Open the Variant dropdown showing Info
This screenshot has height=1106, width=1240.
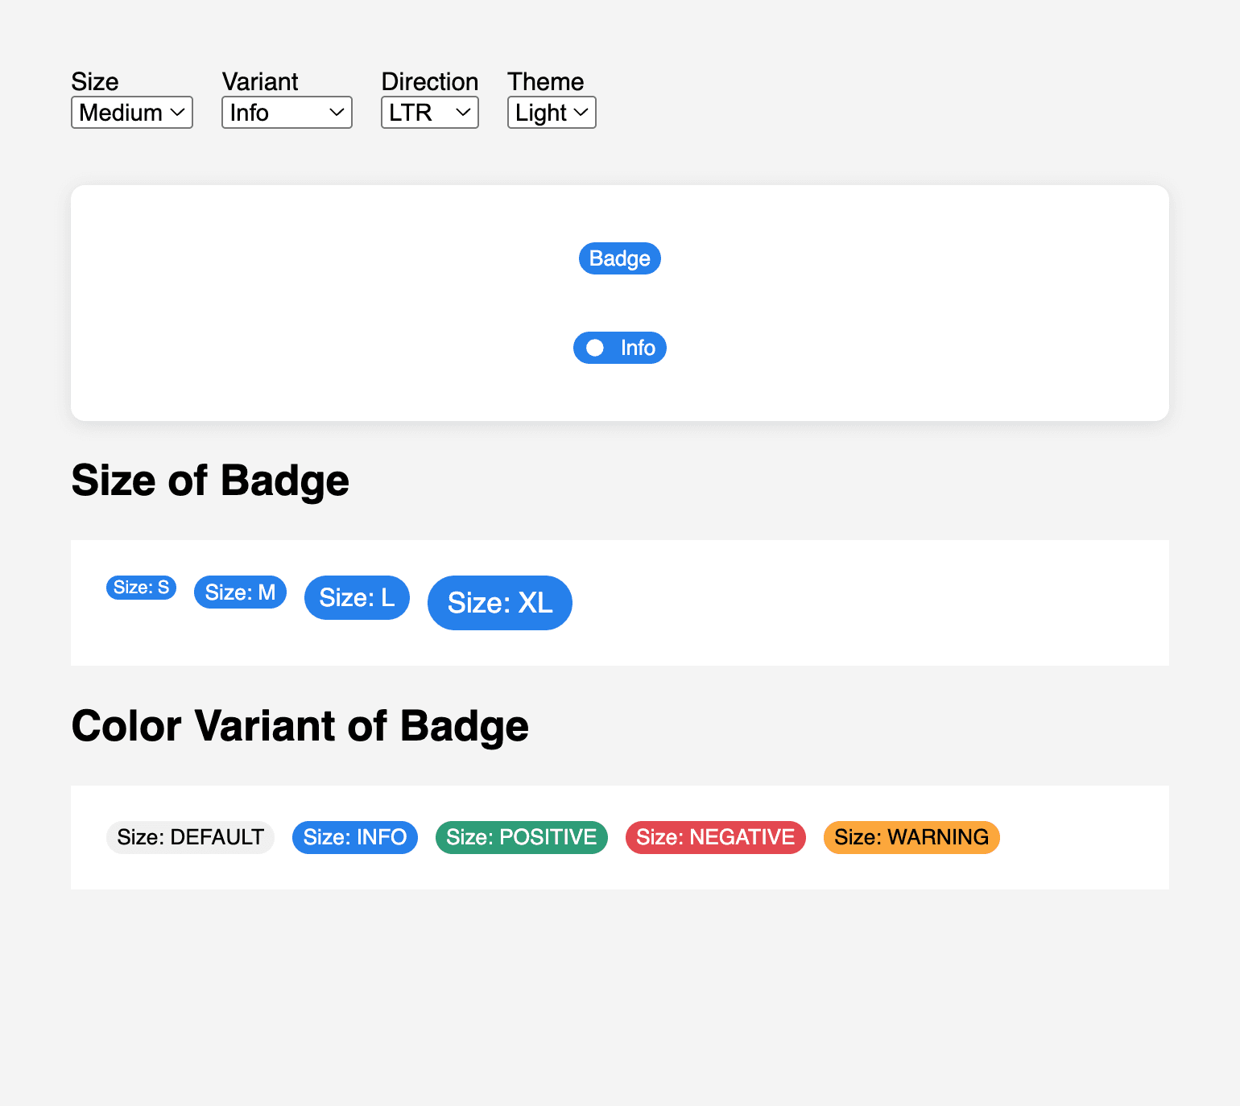287,113
